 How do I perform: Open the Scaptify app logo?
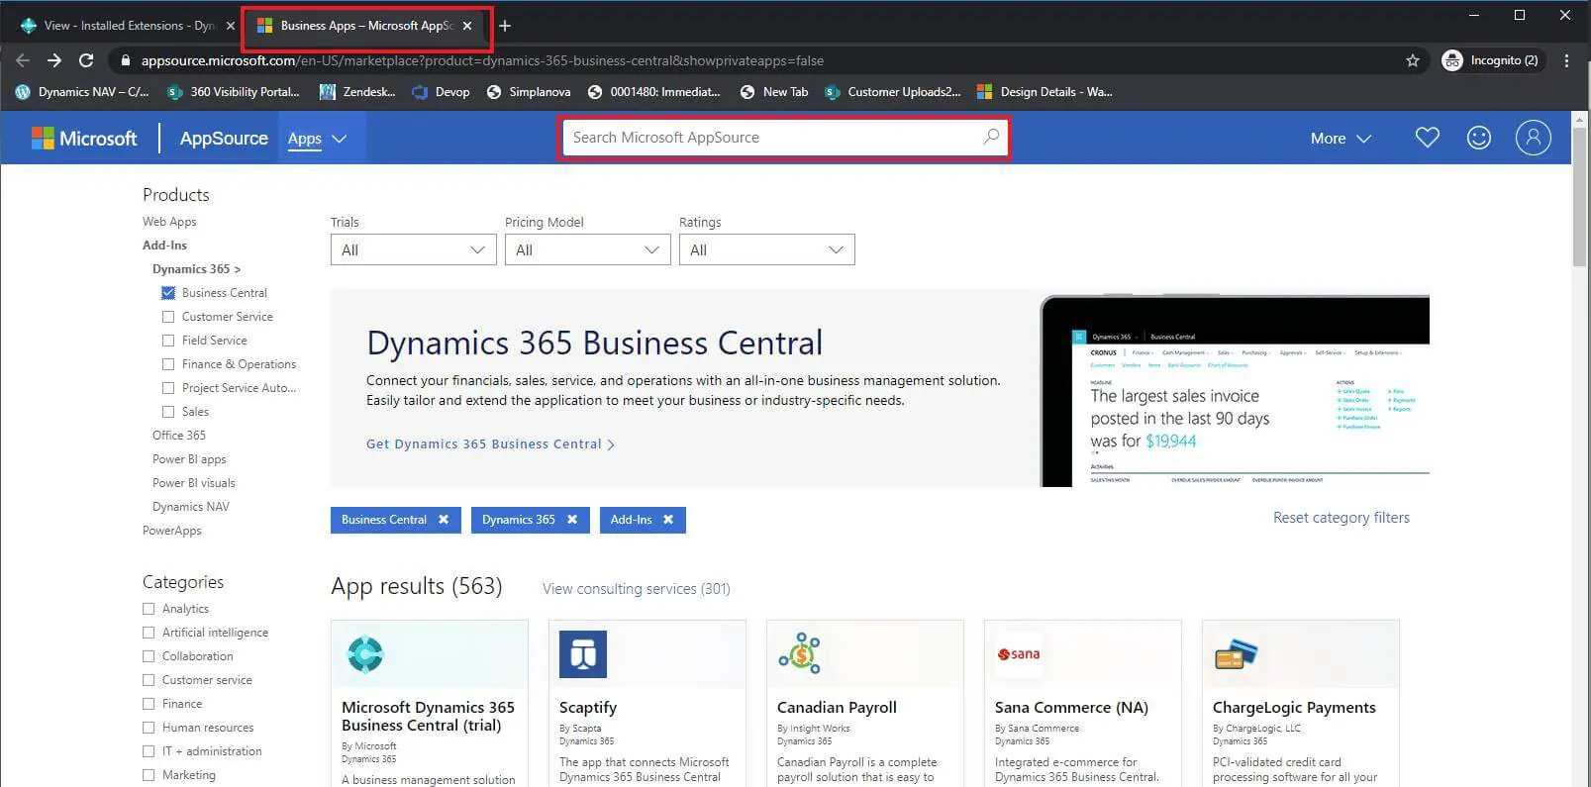(x=583, y=654)
